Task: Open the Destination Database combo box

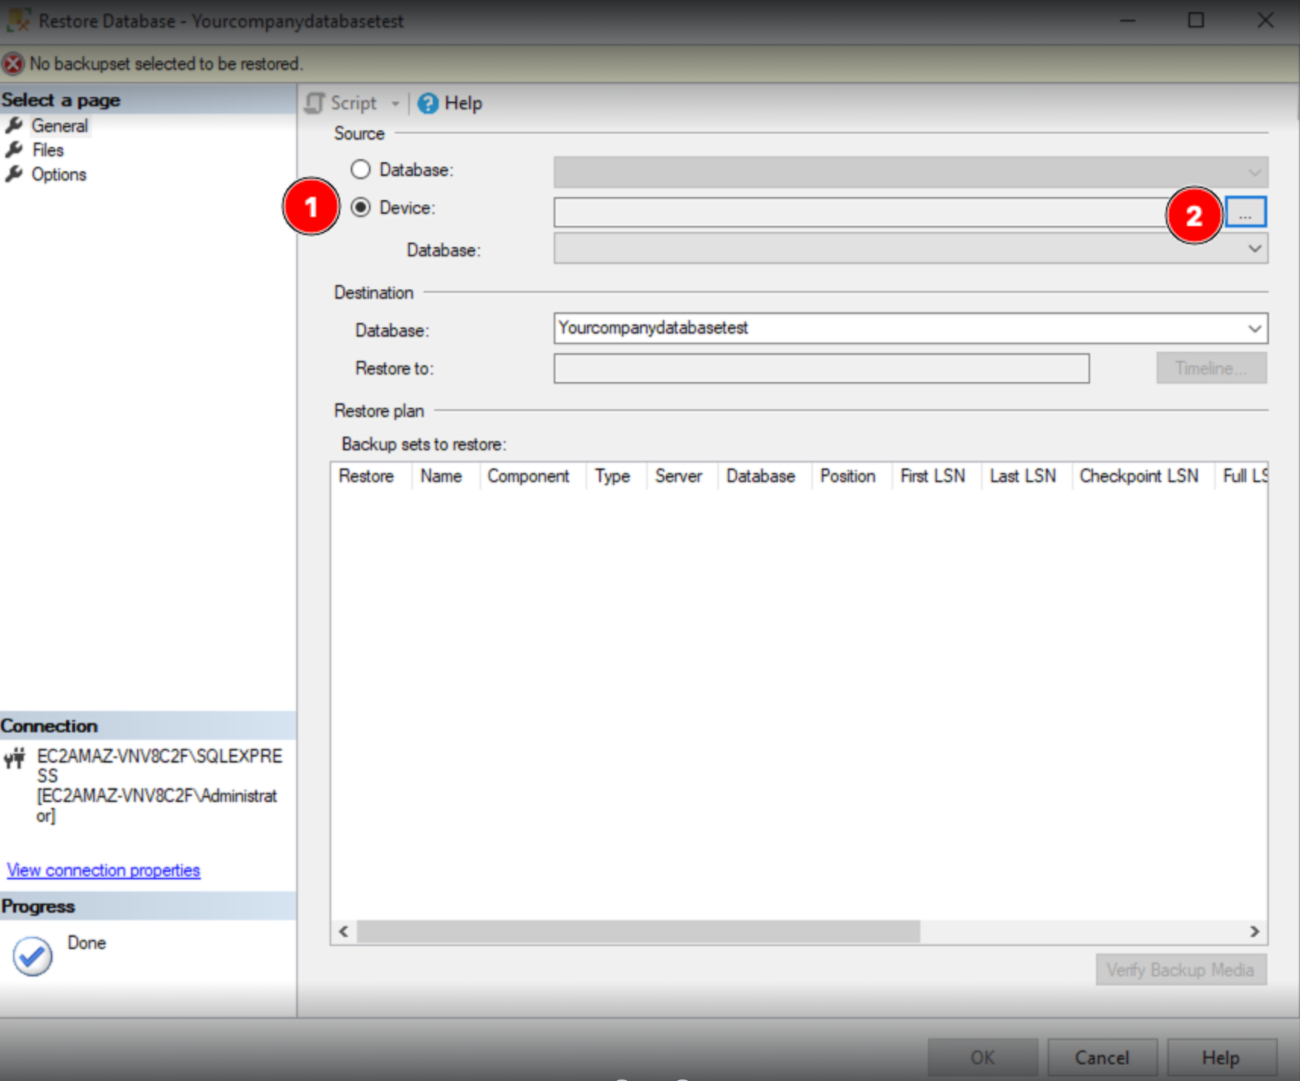Action: coord(911,328)
